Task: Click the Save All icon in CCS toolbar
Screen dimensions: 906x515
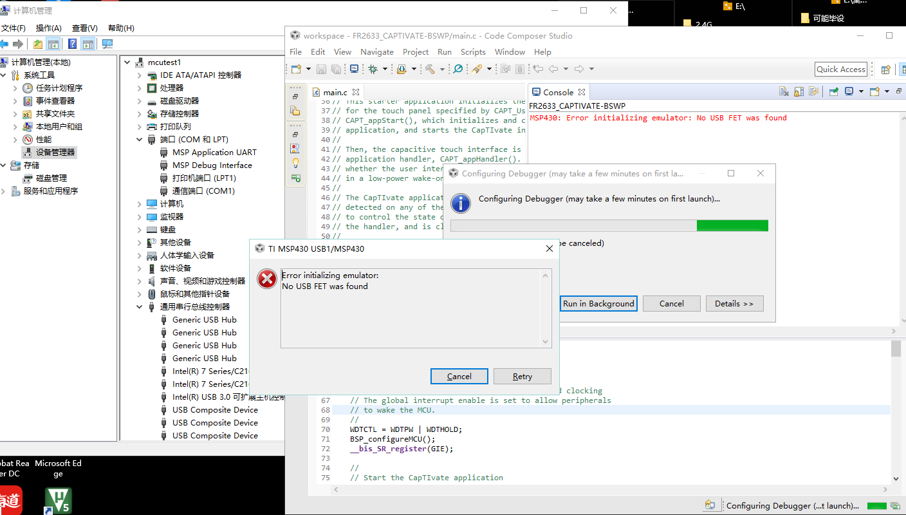Action: 337,69
